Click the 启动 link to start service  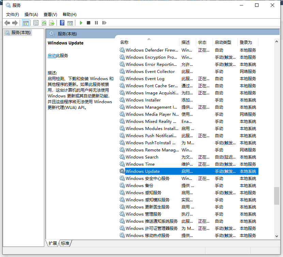pos(52,56)
